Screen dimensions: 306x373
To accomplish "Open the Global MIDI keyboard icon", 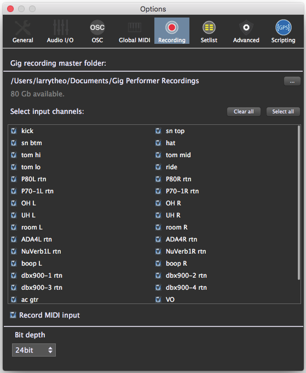I will tap(135, 27).
